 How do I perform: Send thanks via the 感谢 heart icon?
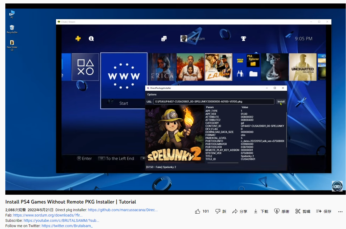(x=282, y=211)
